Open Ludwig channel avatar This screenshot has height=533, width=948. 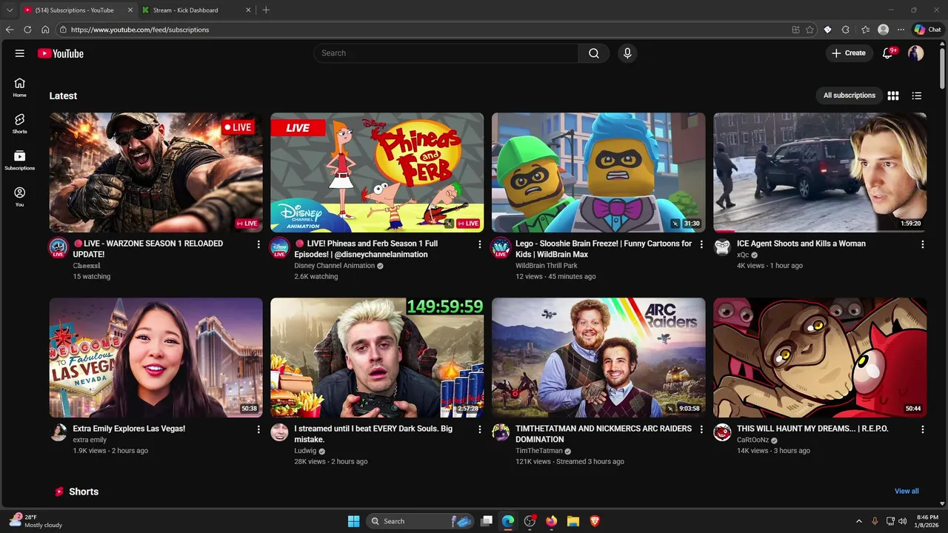tap(279, 432)
